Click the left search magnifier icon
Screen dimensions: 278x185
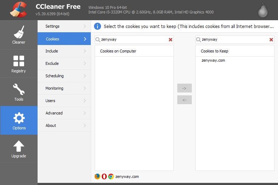[98, 40]
